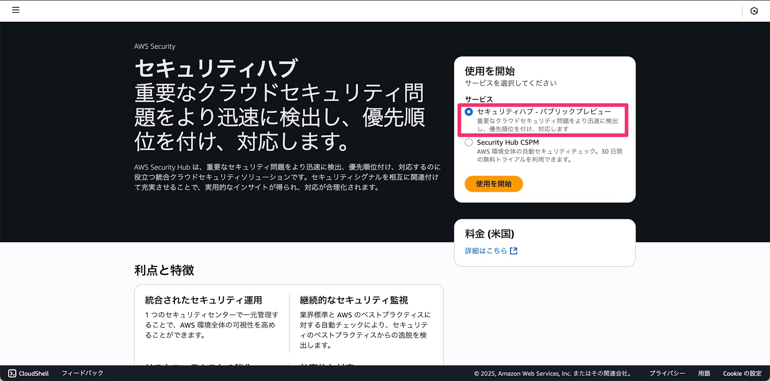The width and height of the screenshot is (770, 381).
Task: Click the hexagon icon in top bar
Action: point(754,11)
